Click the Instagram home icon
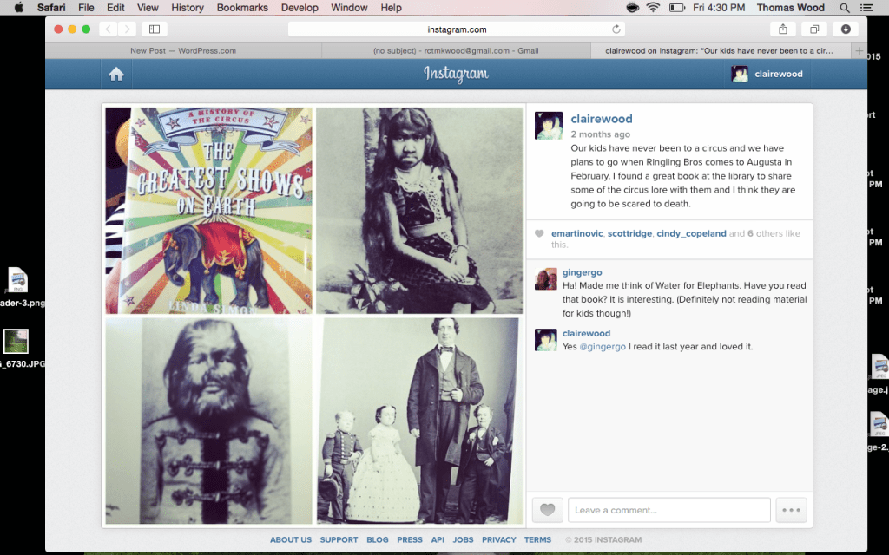This screenshot has width=889, height=555. 116,74
